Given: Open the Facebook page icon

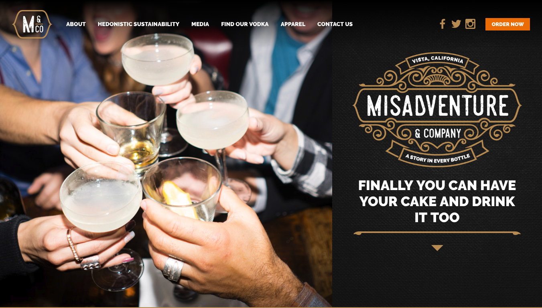Looking at the screenshot, I should click(443, 24).
